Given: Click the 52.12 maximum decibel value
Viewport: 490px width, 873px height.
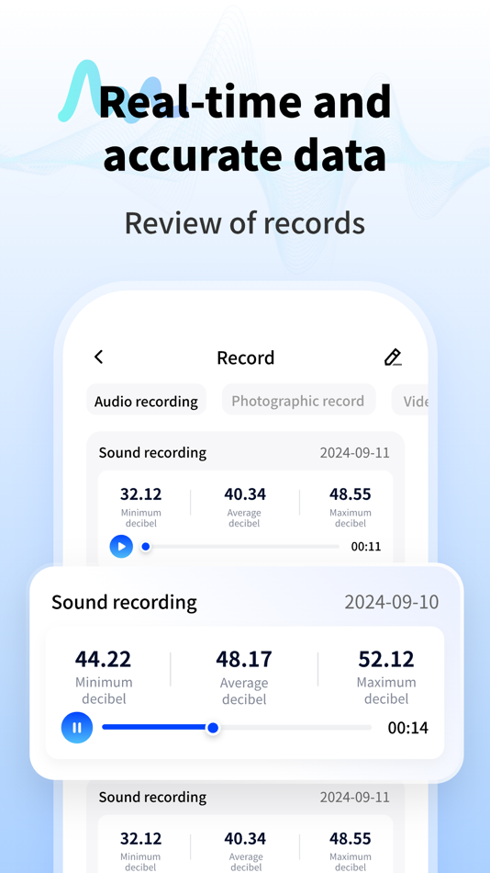Looking at the screenshot, I should tap(386, 659).
